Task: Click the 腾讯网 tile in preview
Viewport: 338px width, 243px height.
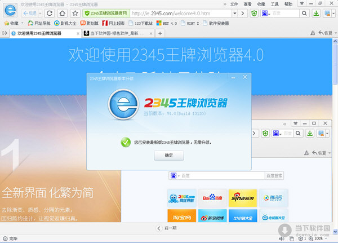Action: coord(273,198)
